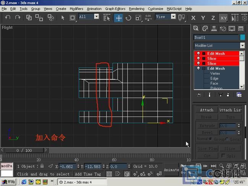The image size is (248, 186).
Task: Toggle lightbulb of top Edit Mesh modifier
Action: click(x=198, y=54)
